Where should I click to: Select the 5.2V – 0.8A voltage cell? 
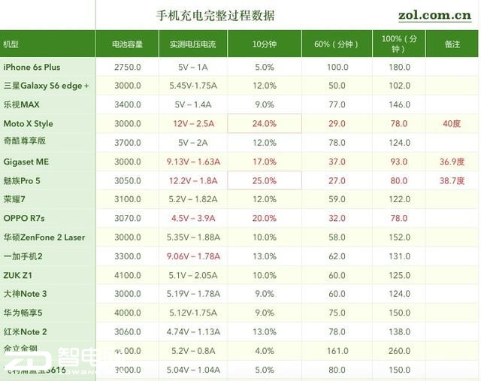tap(193, 351)
